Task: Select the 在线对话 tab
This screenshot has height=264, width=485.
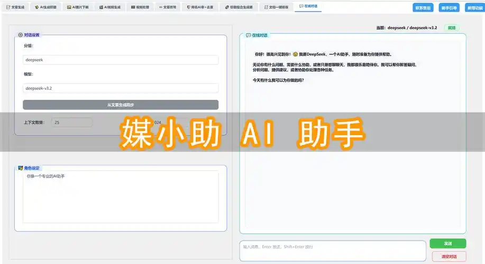Action: 308,6
